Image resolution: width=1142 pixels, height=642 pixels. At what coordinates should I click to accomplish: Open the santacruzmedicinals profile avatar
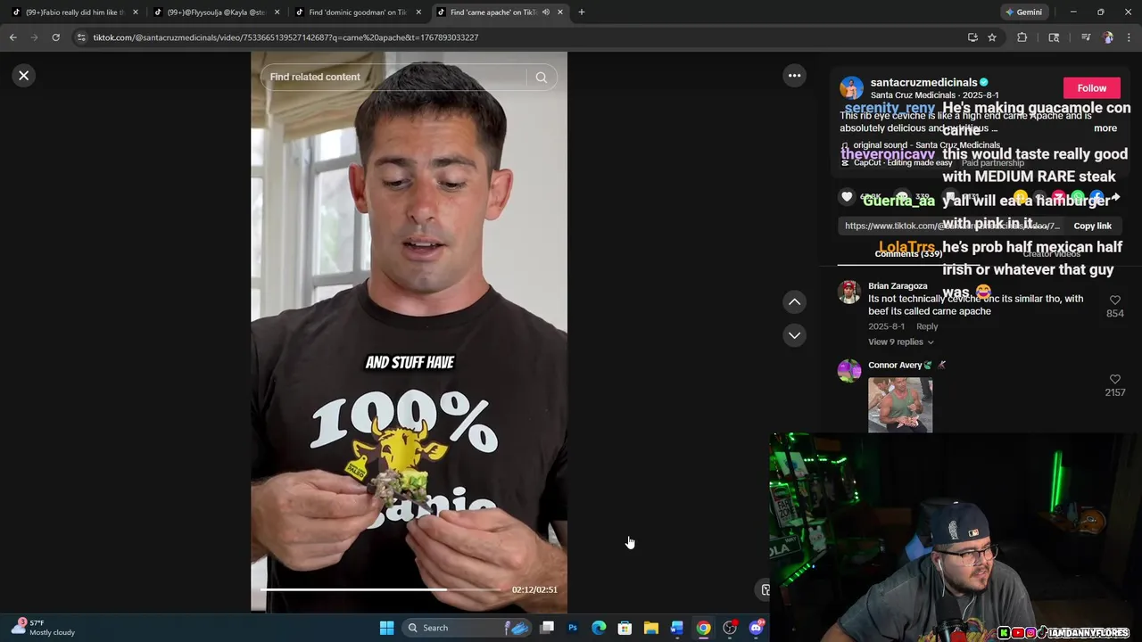[x=851, y=88]
